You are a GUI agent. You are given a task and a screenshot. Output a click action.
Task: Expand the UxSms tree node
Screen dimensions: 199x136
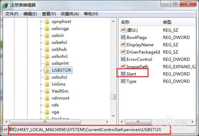[x=41, y=84]
